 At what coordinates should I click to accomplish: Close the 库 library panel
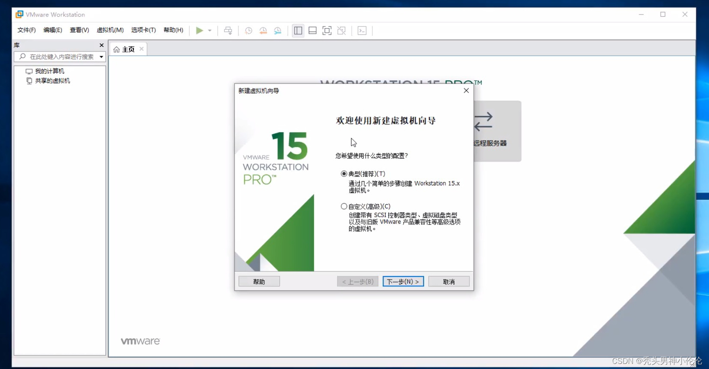click(x=102, y=45)
